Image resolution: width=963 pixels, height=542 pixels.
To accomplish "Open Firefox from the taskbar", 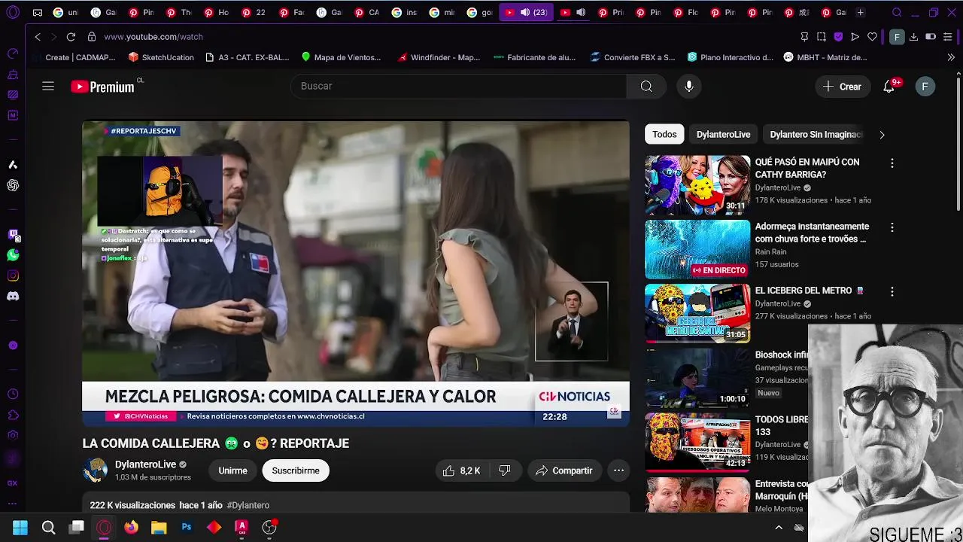I will point(131,528).
